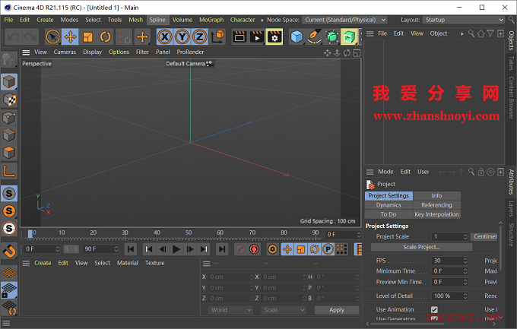Click the Scale Project button
The width and height of the screenshot is (517, 329).
coord(421,247)
